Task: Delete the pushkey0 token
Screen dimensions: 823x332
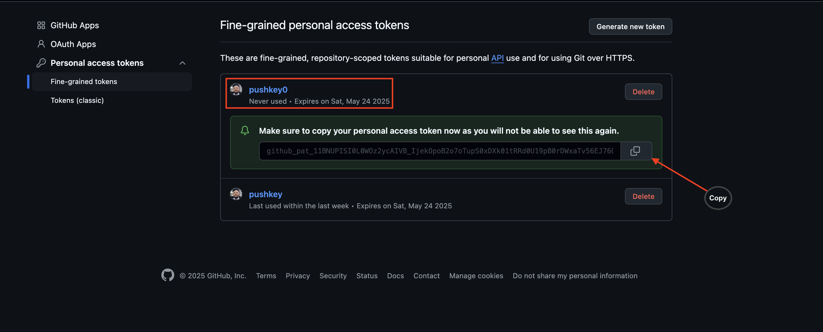Action: pyautogui.click(x=643, y=92)
